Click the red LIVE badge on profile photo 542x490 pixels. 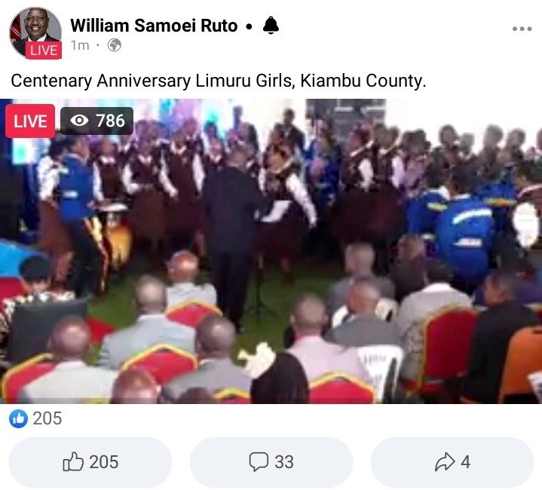tap(44, 51)
